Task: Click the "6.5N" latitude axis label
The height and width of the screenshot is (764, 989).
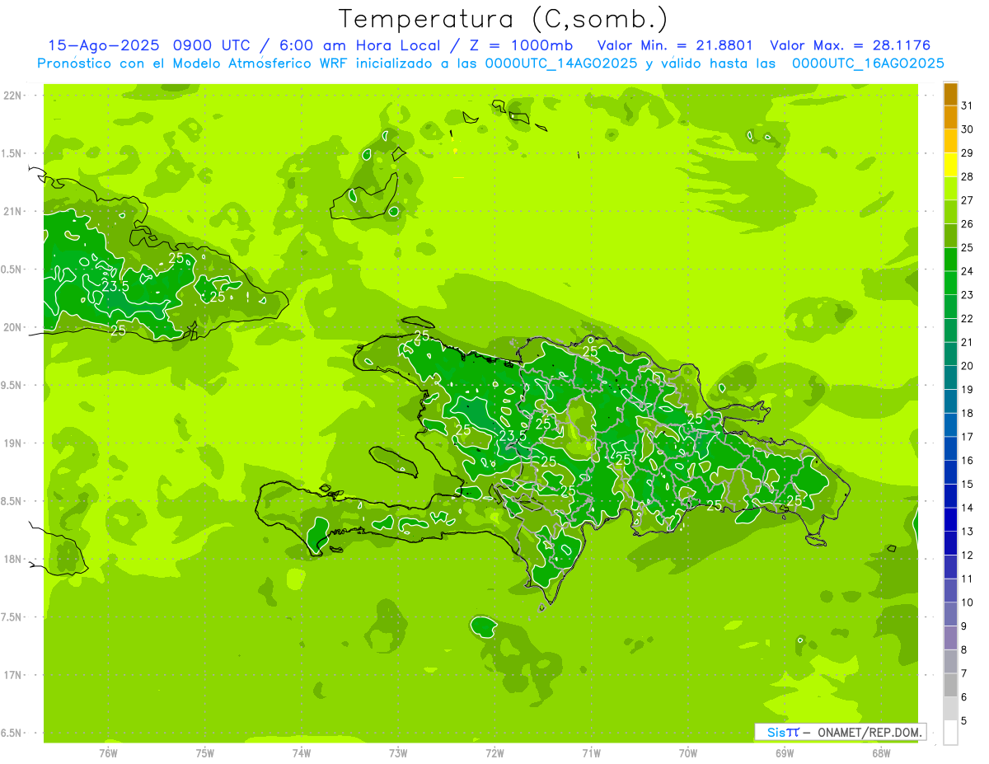Action: point(12,733)
